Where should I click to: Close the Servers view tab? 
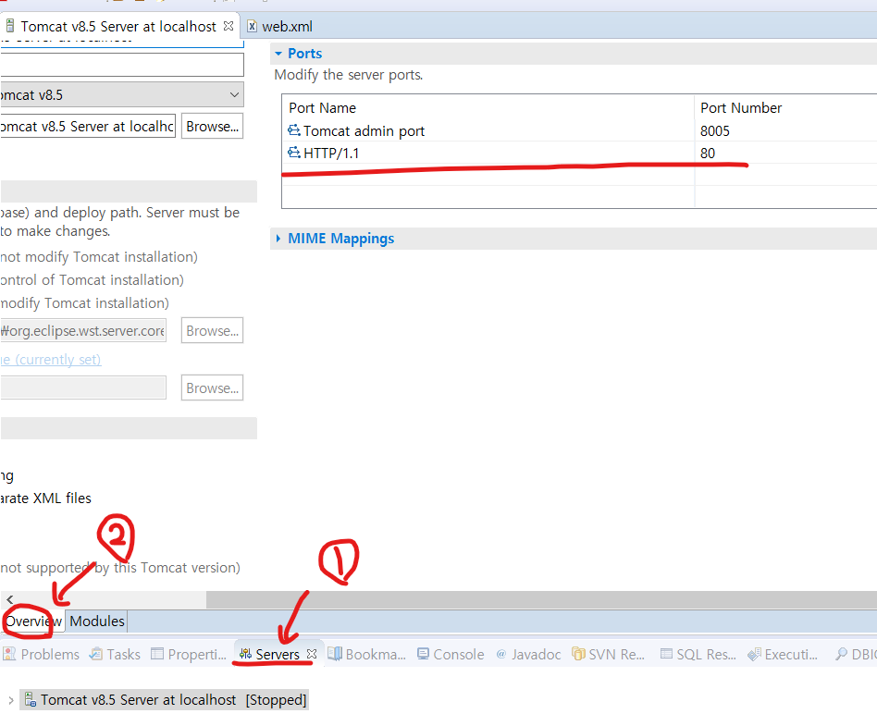[x=312, y=654]
